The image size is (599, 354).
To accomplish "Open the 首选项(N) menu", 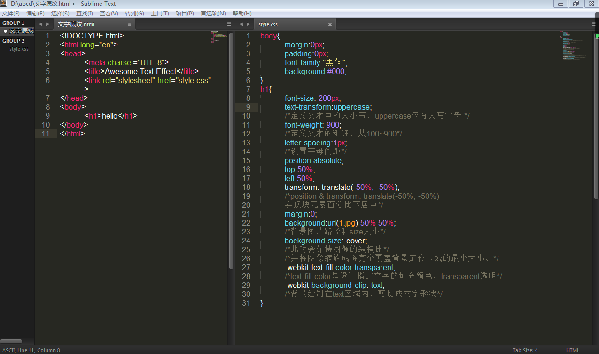I will click(x=213, y=13).
